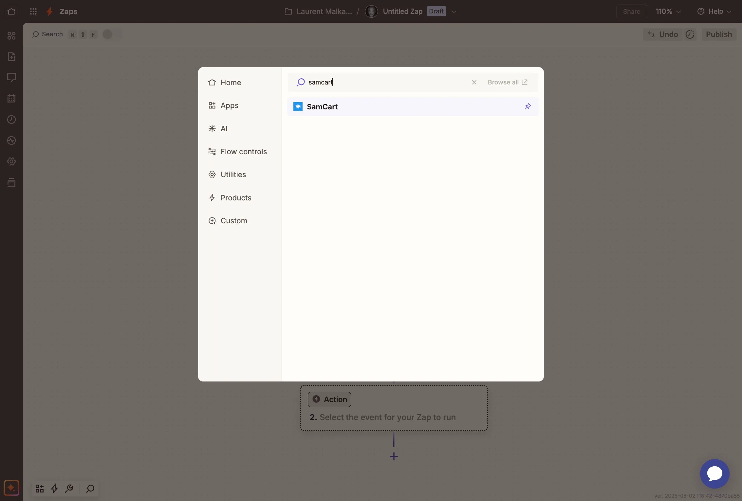Open the apps grid launcher icon
742x501 pixels.
(33, 11)
